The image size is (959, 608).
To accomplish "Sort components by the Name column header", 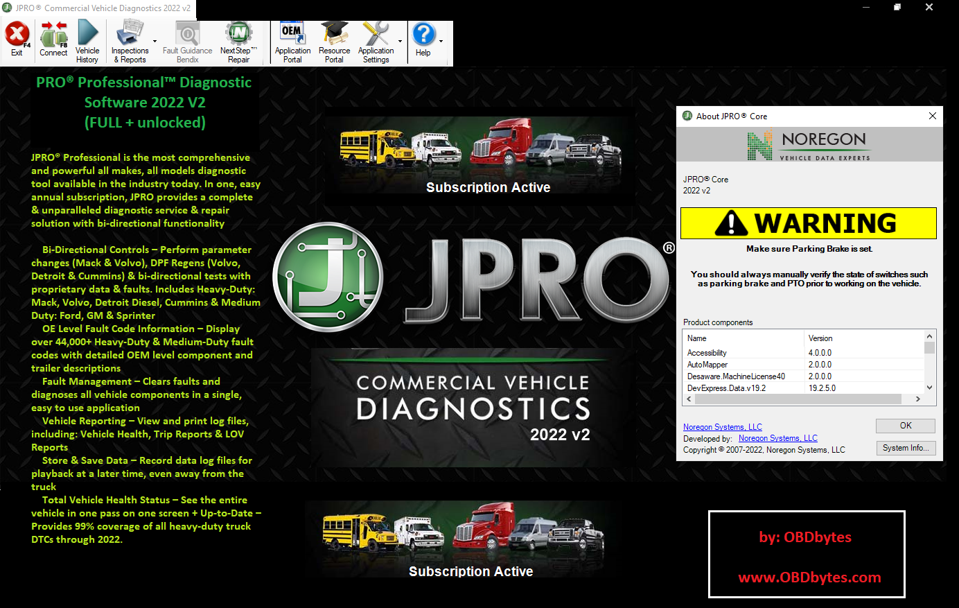I will 743,338.
